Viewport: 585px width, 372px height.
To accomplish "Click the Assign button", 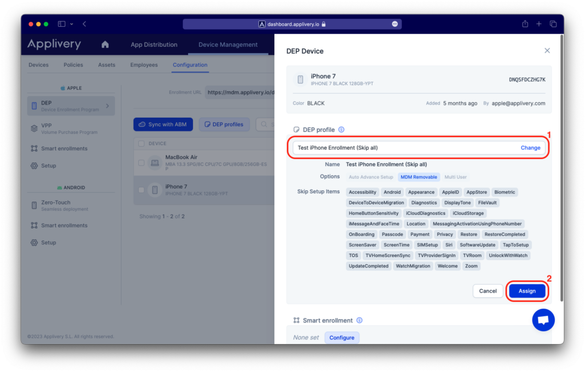I will [x=527, y=291].
